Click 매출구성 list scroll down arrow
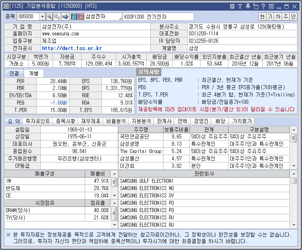 (115, 196)
